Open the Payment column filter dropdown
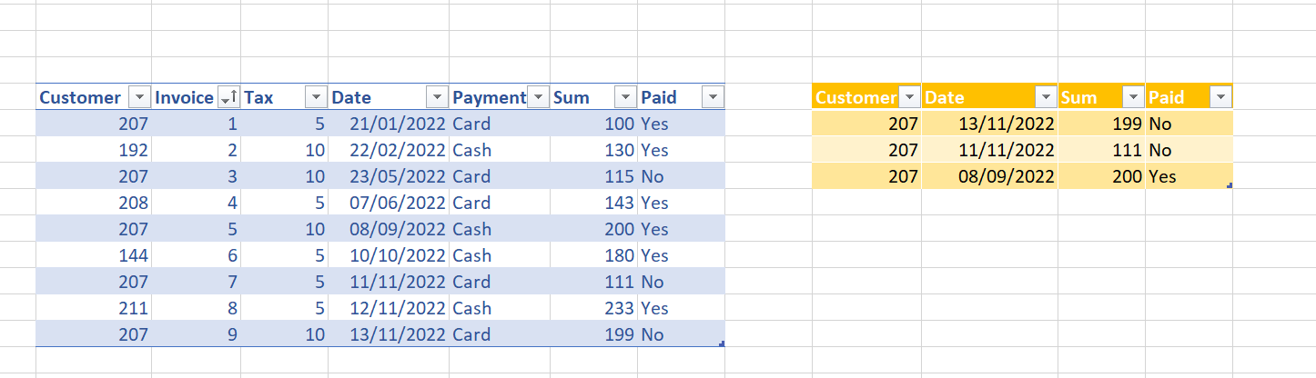Image resolution: width=1316 pixels, height=378 pixels. coord(539,97)
